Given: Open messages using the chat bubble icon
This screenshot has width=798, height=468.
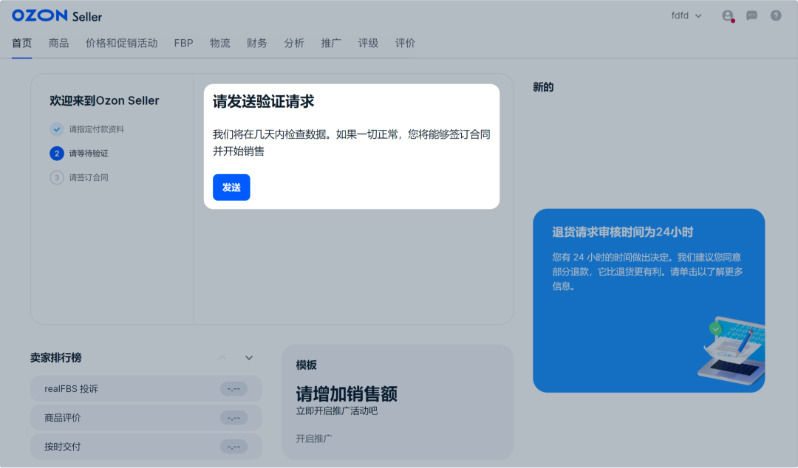Looking at the screenshot, I should point(751,16).
